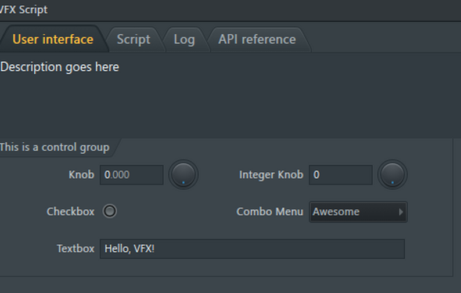Open the Combo Menu dropdown showing Awesome
461x293 pixels.
(x=358, y=212)
